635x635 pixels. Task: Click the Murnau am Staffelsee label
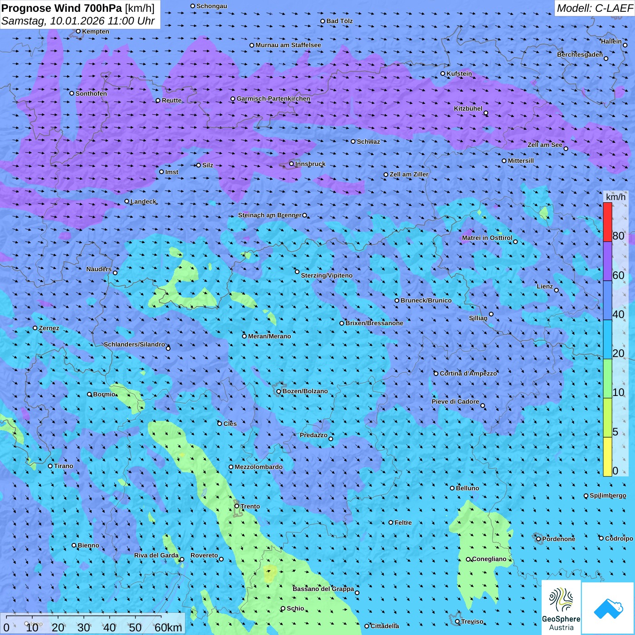[x=288, y=45]
